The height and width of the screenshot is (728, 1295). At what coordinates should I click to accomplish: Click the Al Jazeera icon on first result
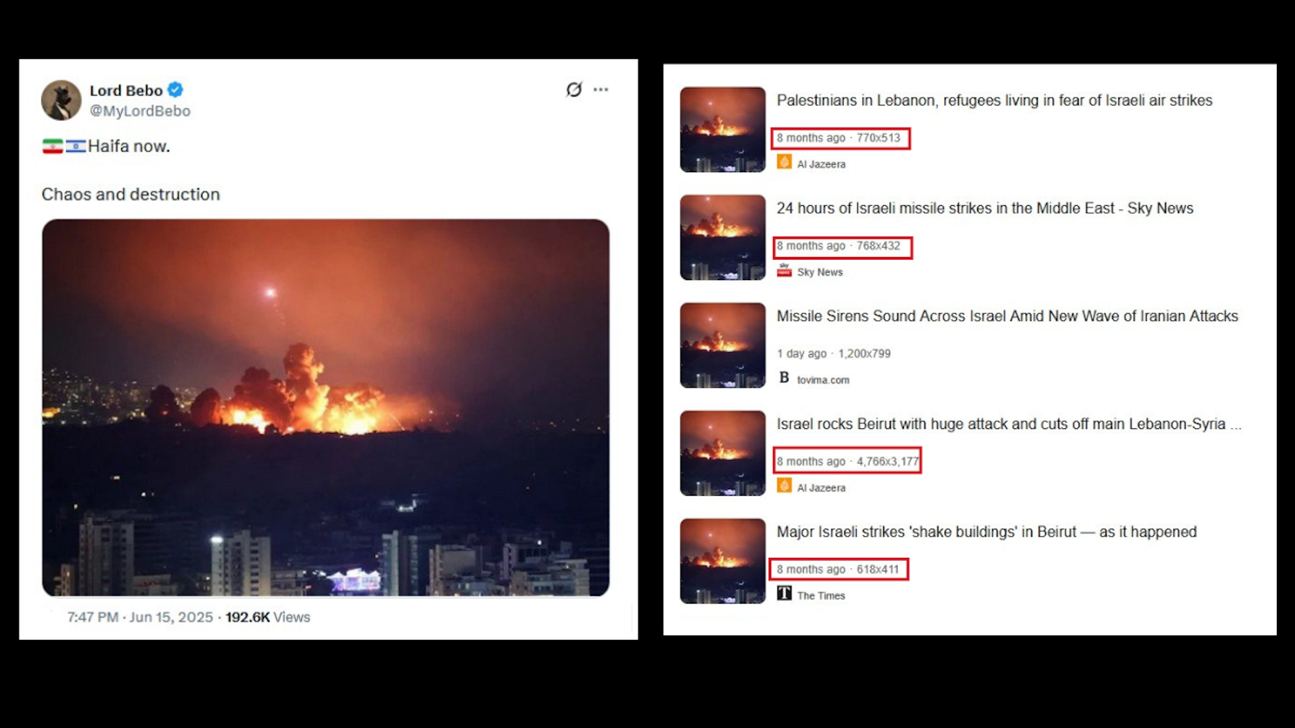coord(784,162)
